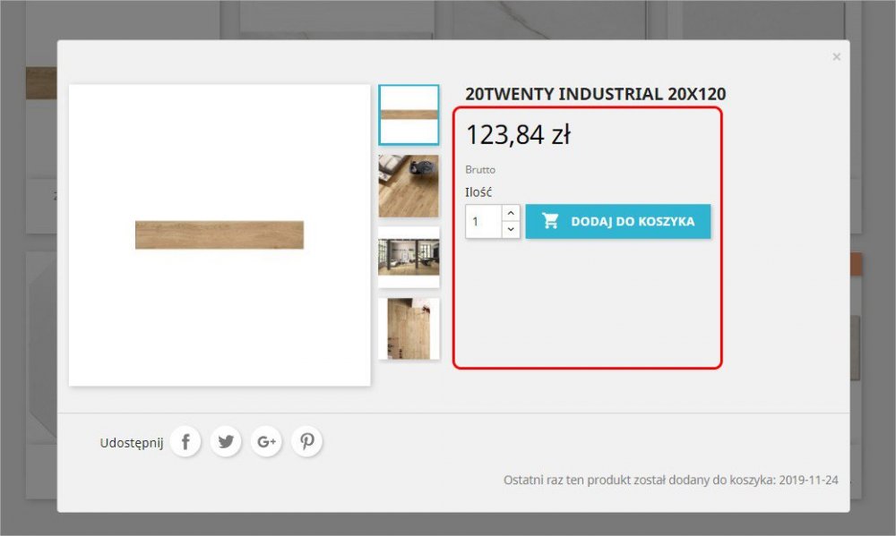Share product on Twitter
Image resolution: width=896 pixels, height=536 pixels.
(x=226, y=441)
